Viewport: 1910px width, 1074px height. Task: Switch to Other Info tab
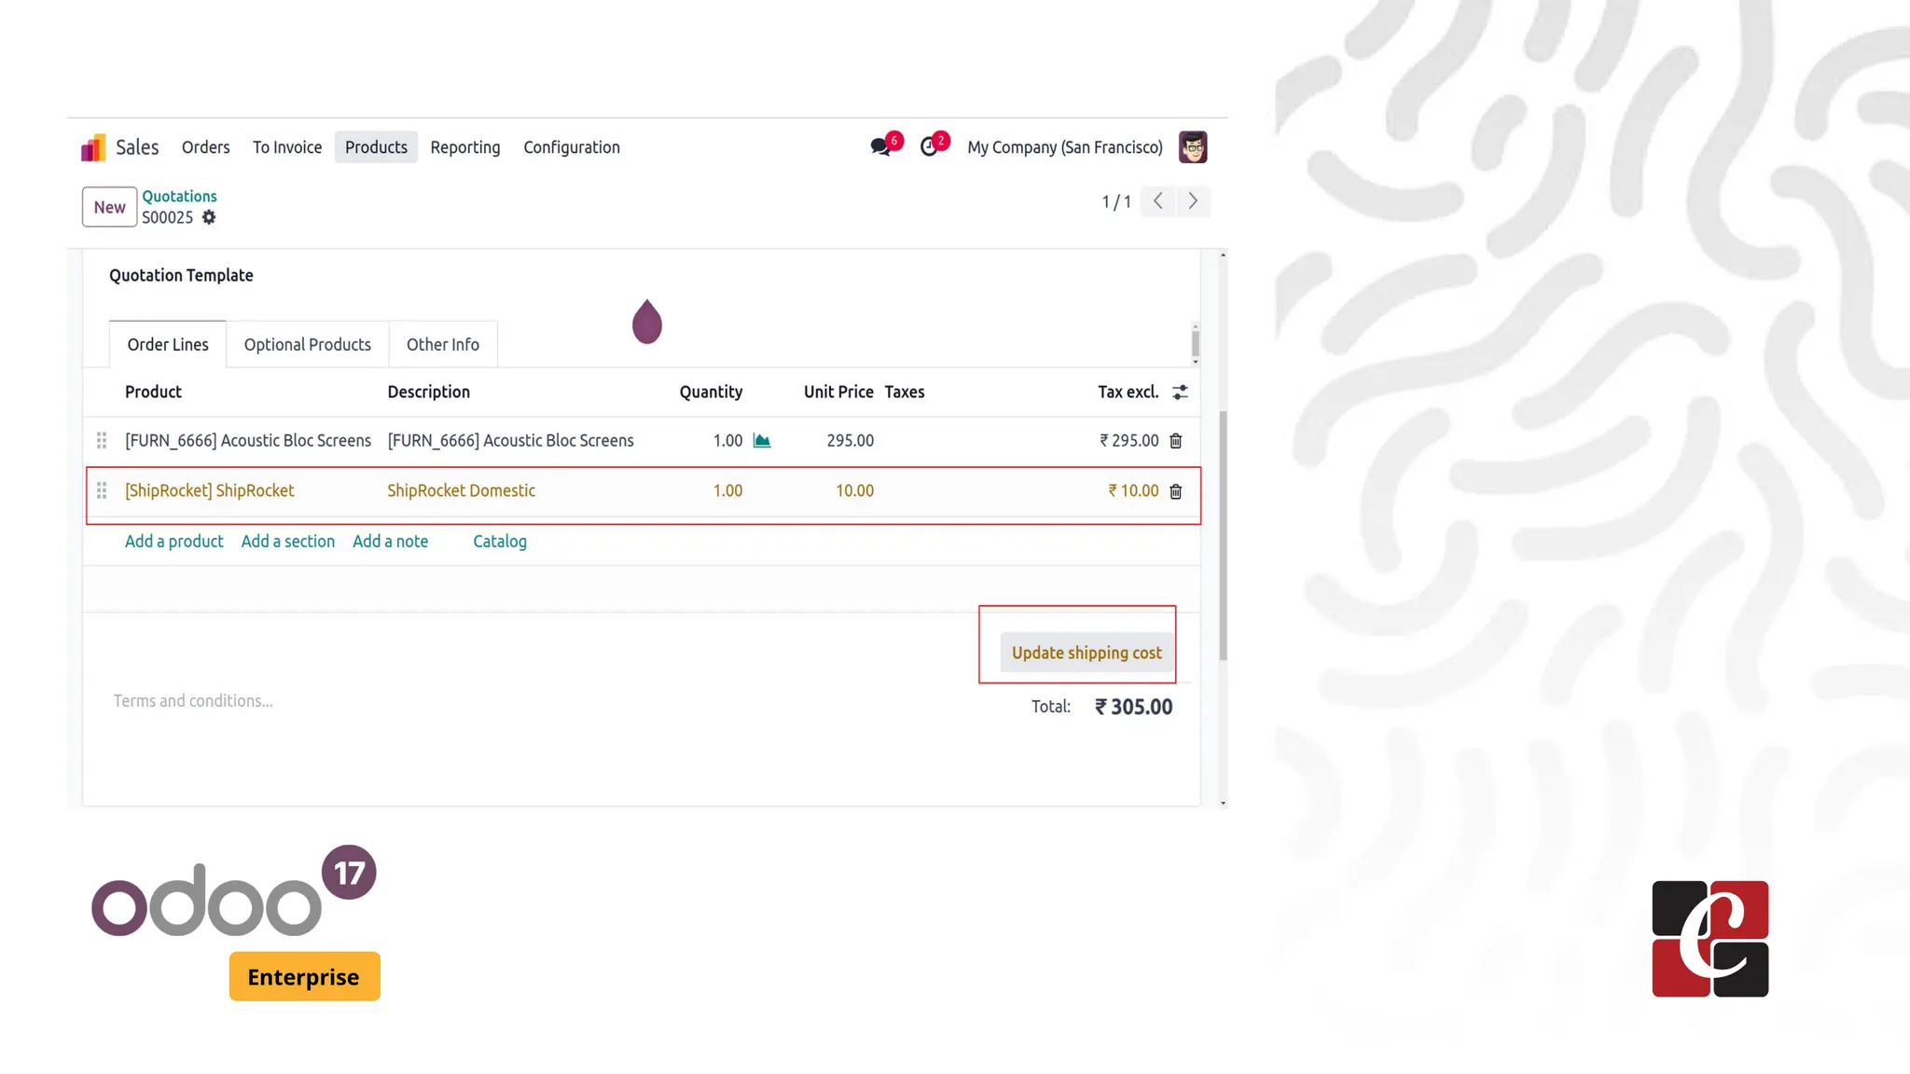click(442, 345)
